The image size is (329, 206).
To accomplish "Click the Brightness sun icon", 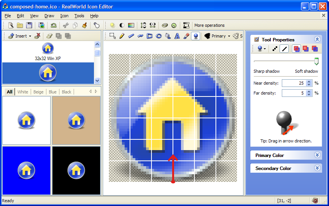I will tap(113, 25).
